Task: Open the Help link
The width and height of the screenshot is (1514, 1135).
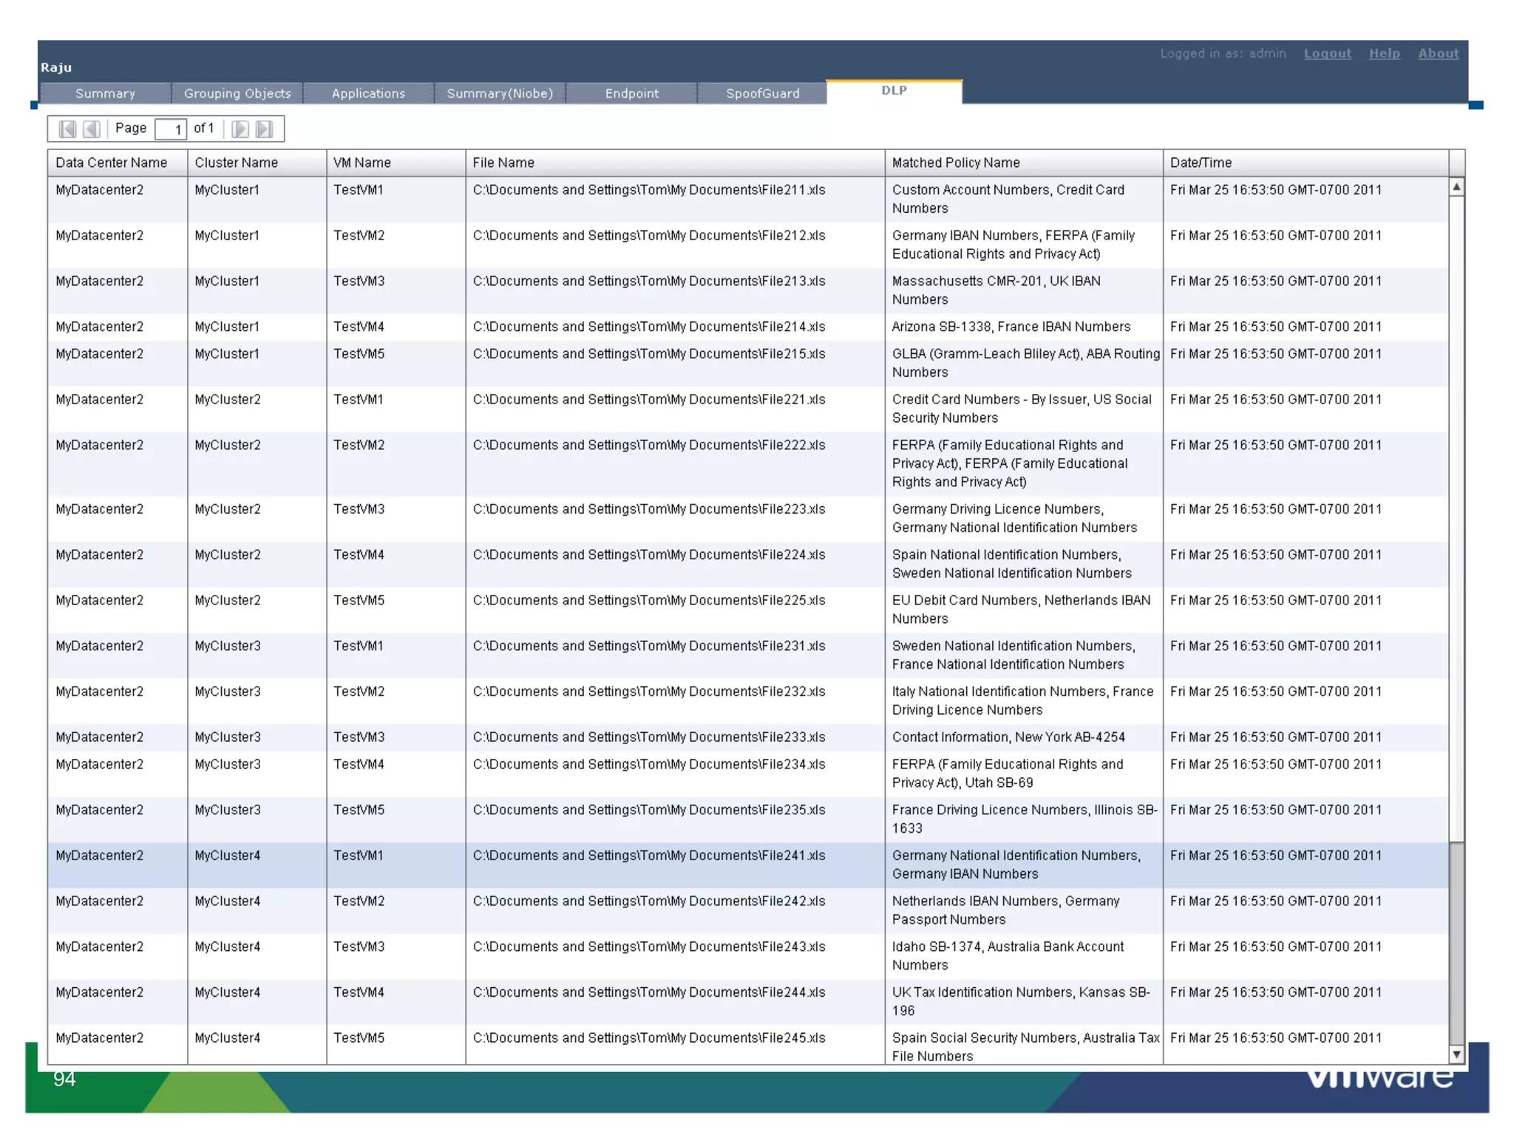Action: pos(1384,53)
